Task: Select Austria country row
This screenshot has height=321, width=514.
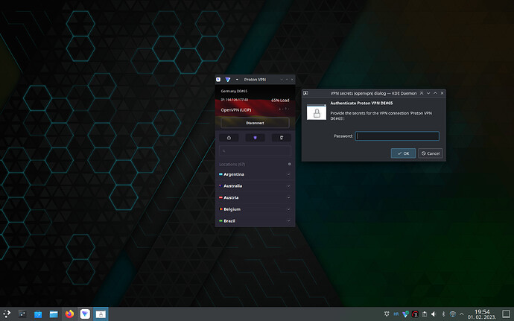Action: click(x=255, y=197)
